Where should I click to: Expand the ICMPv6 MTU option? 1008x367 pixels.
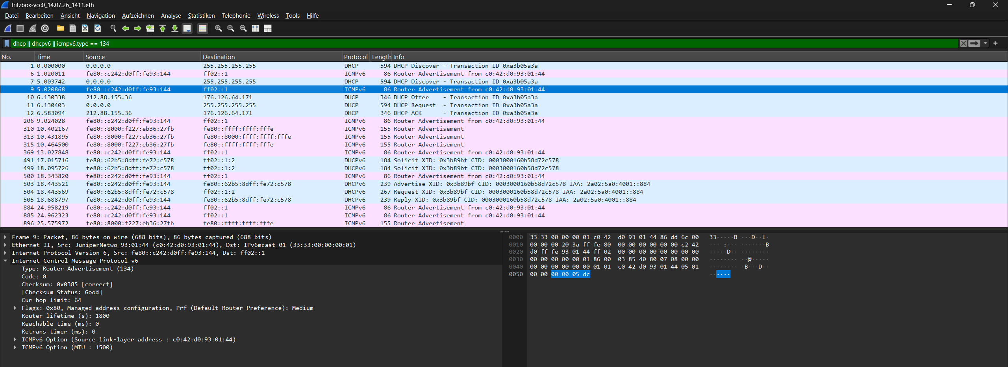point(15,347)
